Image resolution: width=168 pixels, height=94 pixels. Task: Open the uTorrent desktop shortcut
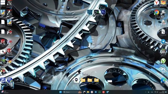coord(163,61)
